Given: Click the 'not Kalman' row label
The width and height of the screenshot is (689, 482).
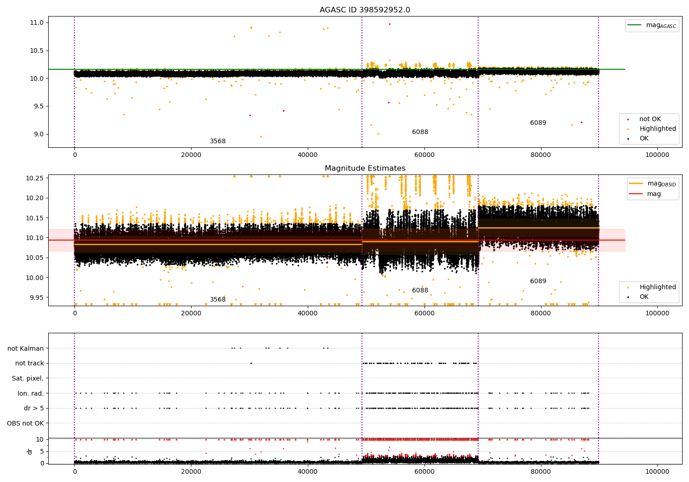Looking at the screenshot, I should click(x=26, y=348).
